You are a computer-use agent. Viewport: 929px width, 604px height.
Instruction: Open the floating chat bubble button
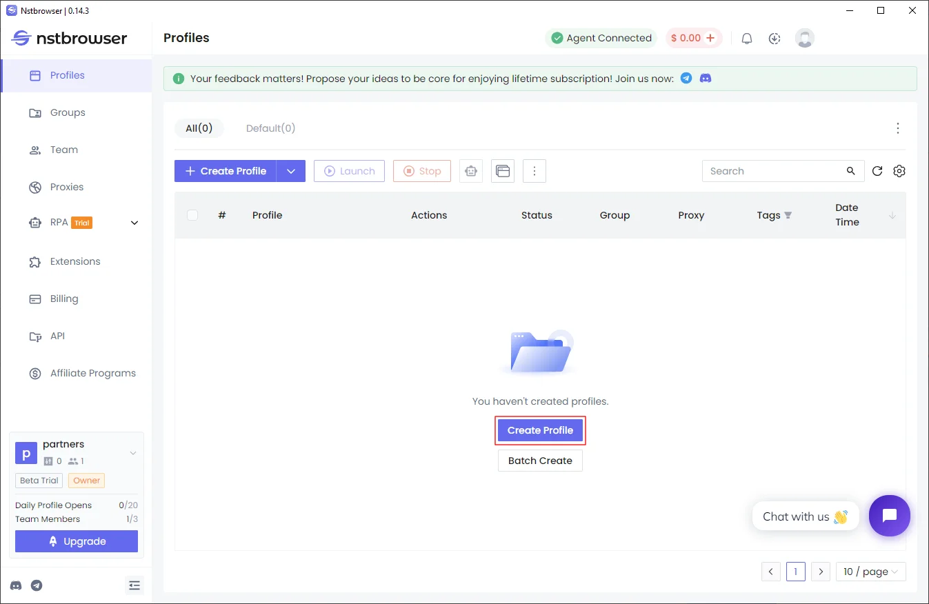coord(889,516)
